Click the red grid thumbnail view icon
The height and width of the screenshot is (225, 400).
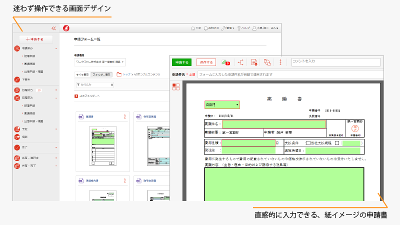[175, 86]
